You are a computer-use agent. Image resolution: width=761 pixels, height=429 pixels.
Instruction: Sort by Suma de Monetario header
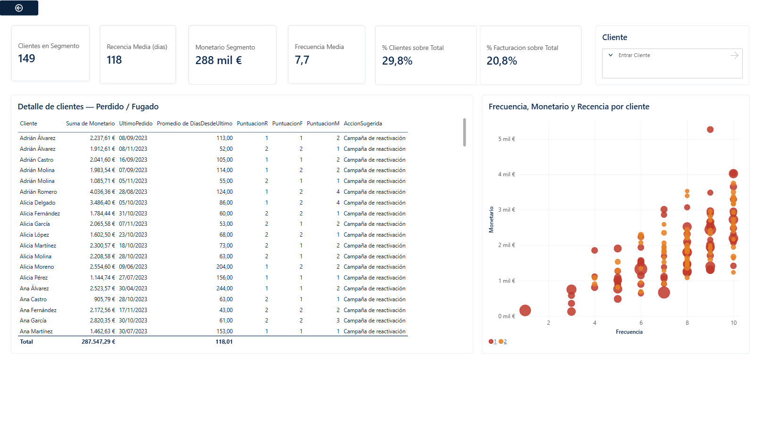(x=90, y=124)
